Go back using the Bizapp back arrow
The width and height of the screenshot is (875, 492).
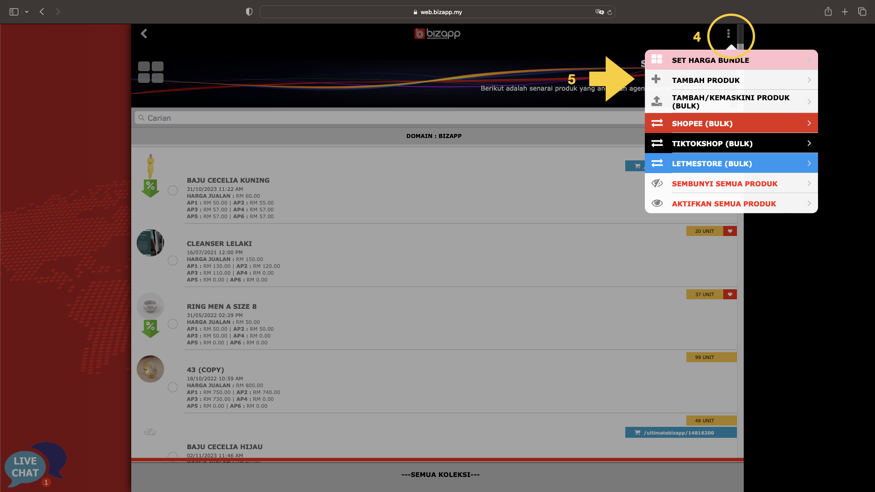click(x=144, y=34)
